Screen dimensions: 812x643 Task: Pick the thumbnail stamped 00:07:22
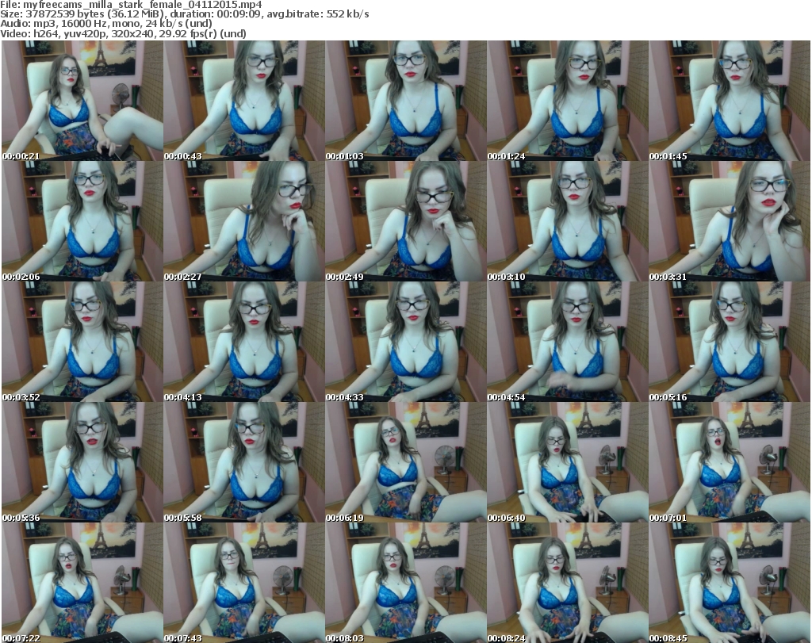(82, 583)
